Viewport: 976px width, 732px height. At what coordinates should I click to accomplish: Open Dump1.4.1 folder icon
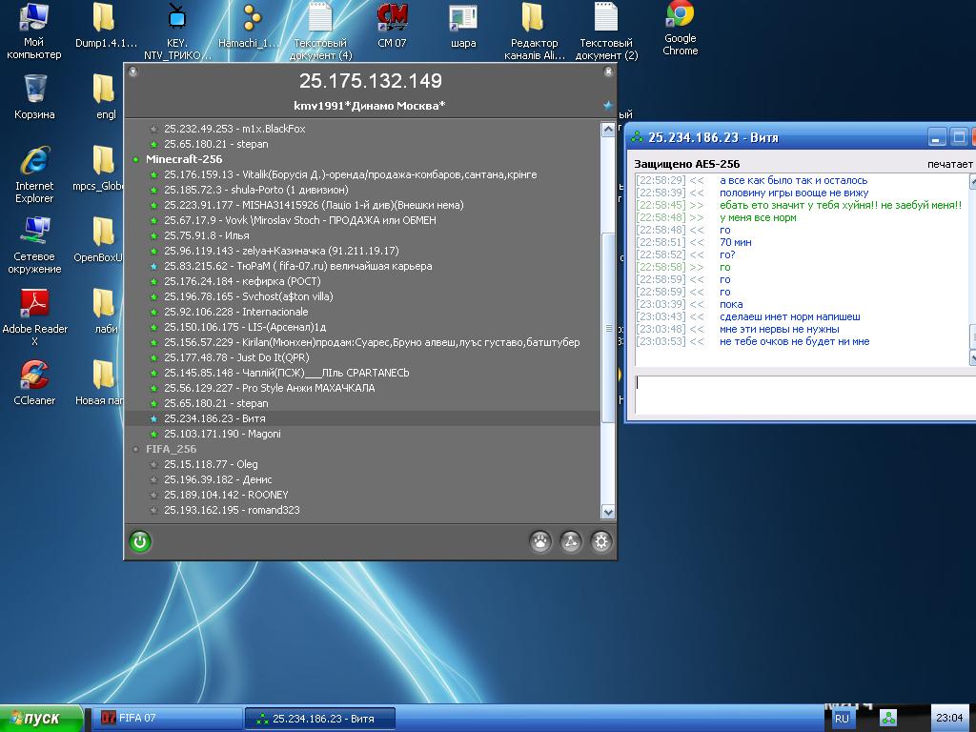click(x=106, y=26)
